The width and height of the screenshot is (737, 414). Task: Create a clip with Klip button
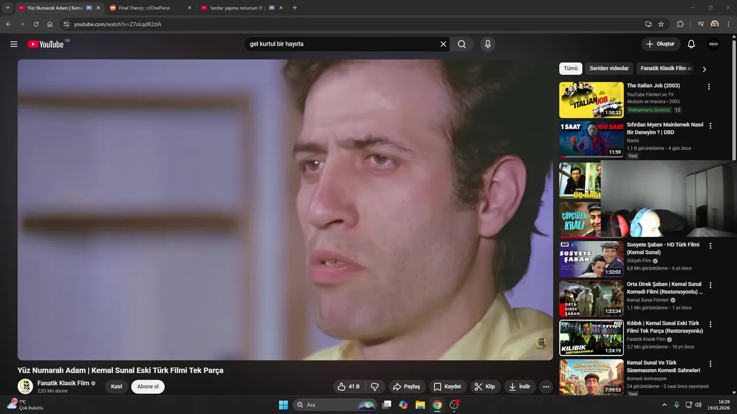coord(485,386)
